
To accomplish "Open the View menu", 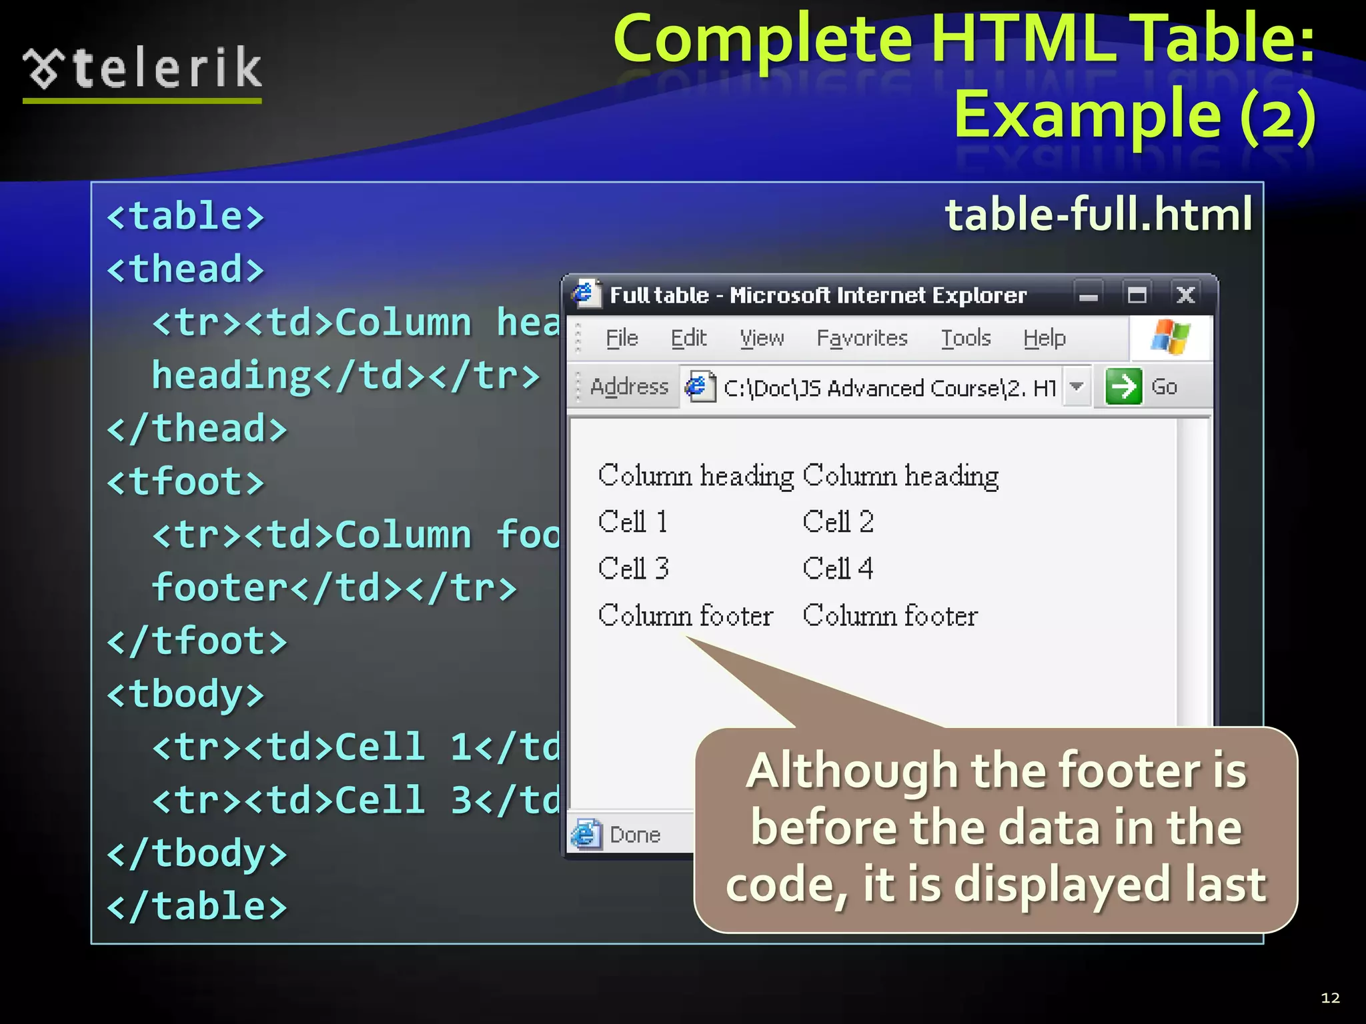I will click(x=762, y=338).
